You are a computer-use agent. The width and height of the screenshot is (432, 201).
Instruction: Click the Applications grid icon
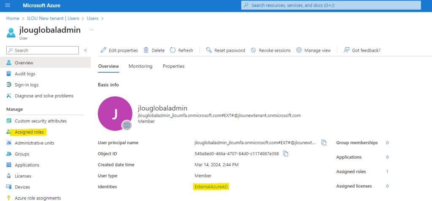9,165
